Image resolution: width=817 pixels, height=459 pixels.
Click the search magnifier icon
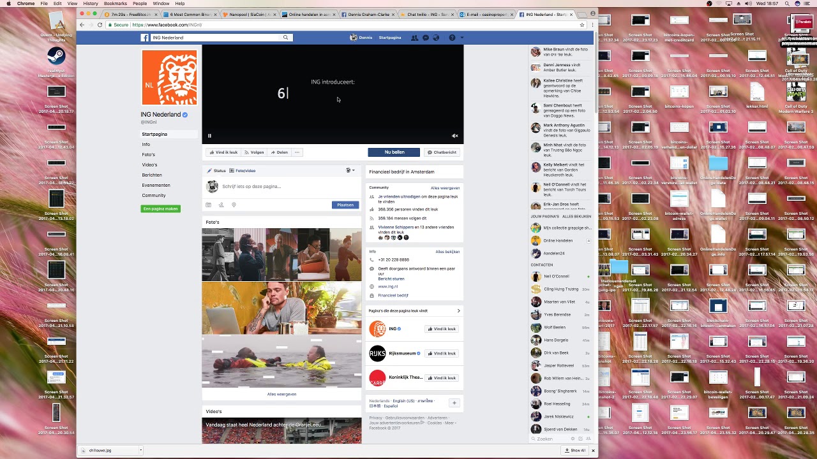pos(285,38)
